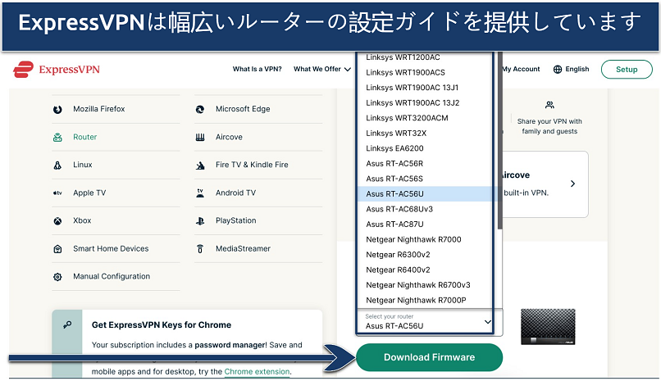The height and width of the screenshot is (381, 661).
Task: Expand the Aircove card chevron arrow
Action: (572, 184)
